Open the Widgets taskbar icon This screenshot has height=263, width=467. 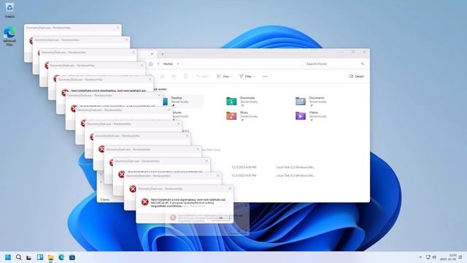pyautogui.click(x=40, y=257)
